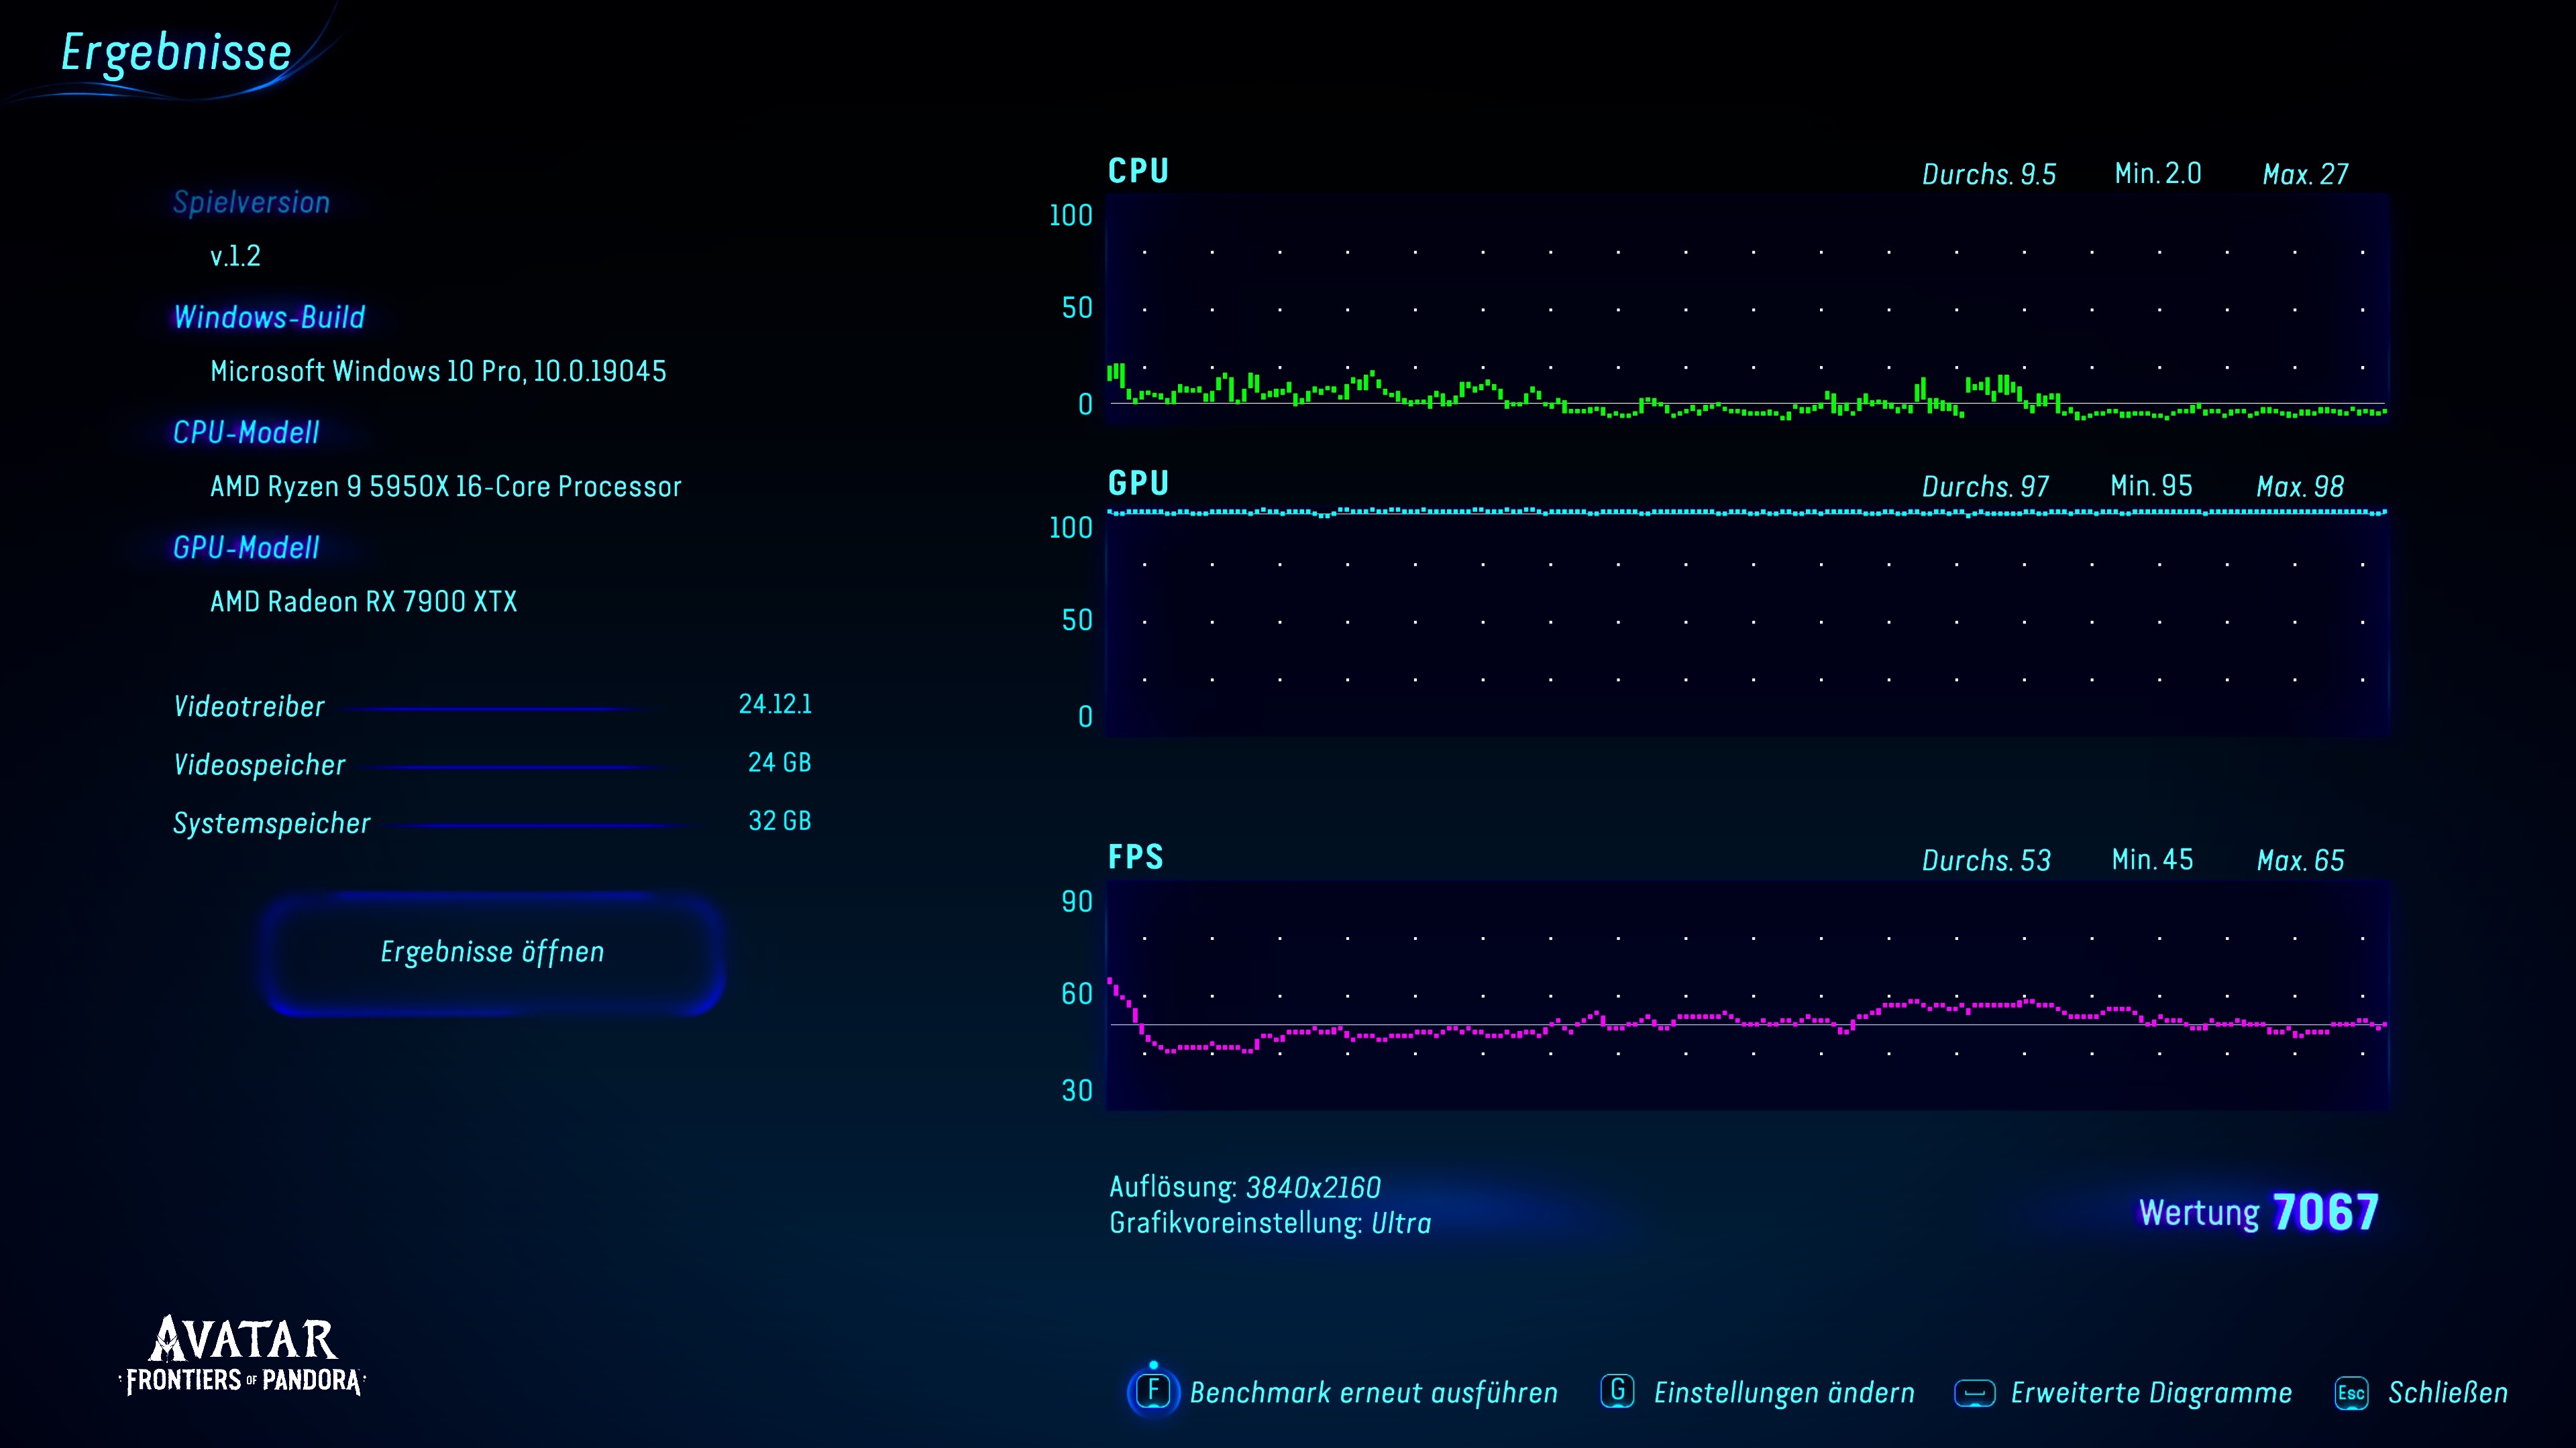Click CPU Max. 27 value

(x=2305, y=174)
